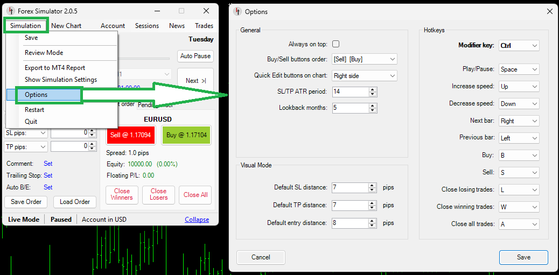Choose Review Mode from the menu

44,53
